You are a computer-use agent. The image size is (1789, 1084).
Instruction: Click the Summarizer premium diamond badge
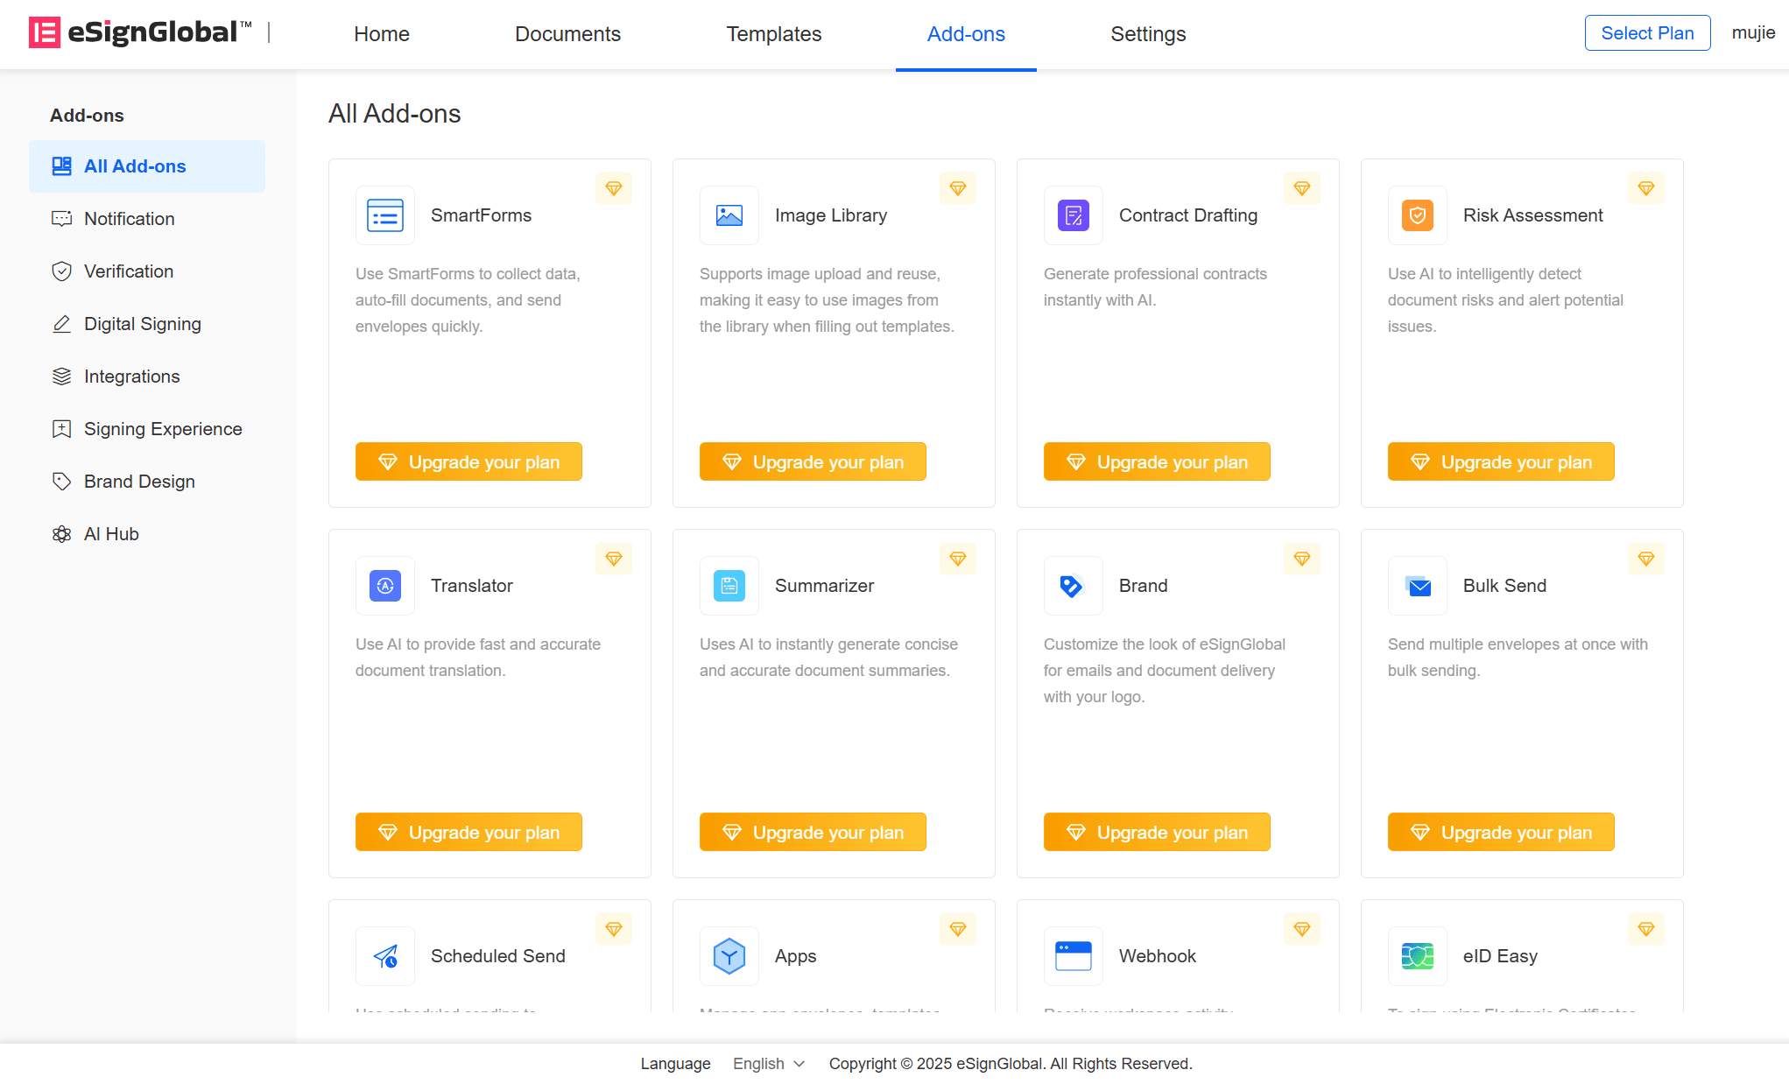click(x=958, y=559)
